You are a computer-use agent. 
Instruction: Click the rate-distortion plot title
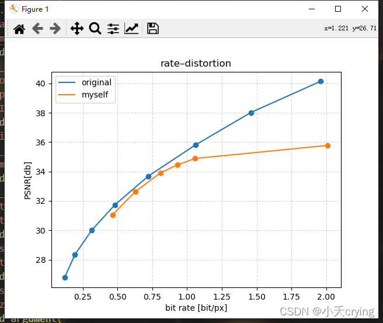[196, 64]
